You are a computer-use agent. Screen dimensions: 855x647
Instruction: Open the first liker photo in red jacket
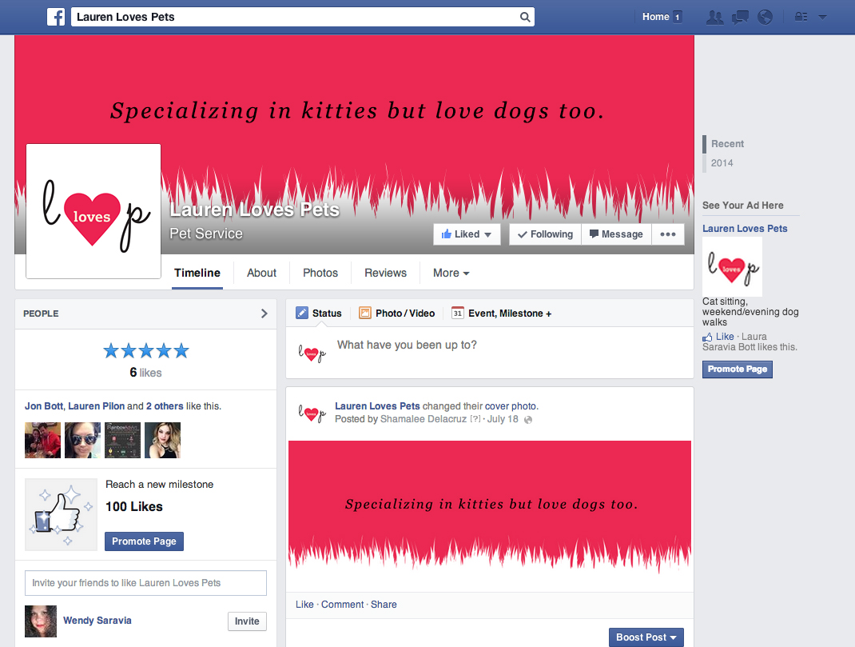[42, 440]
